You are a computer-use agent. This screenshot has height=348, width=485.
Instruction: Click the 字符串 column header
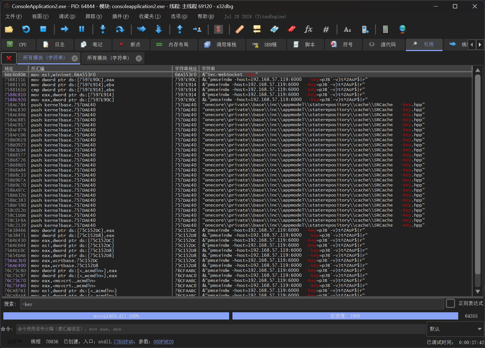click(x=336, y=69)
